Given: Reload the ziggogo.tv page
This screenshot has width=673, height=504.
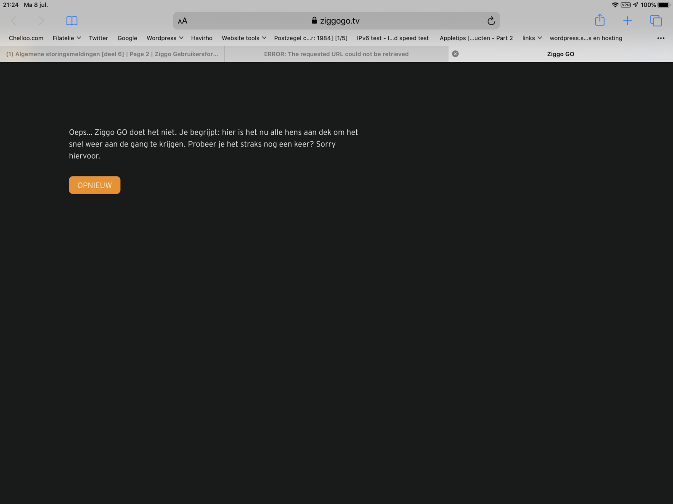Looking at the screenshot, I should click(491, 21).
